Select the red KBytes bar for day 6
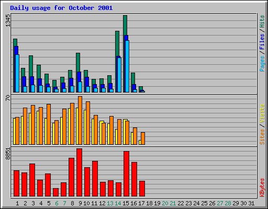Viewport: 268px width, 209px height. [x=55, y=192]
